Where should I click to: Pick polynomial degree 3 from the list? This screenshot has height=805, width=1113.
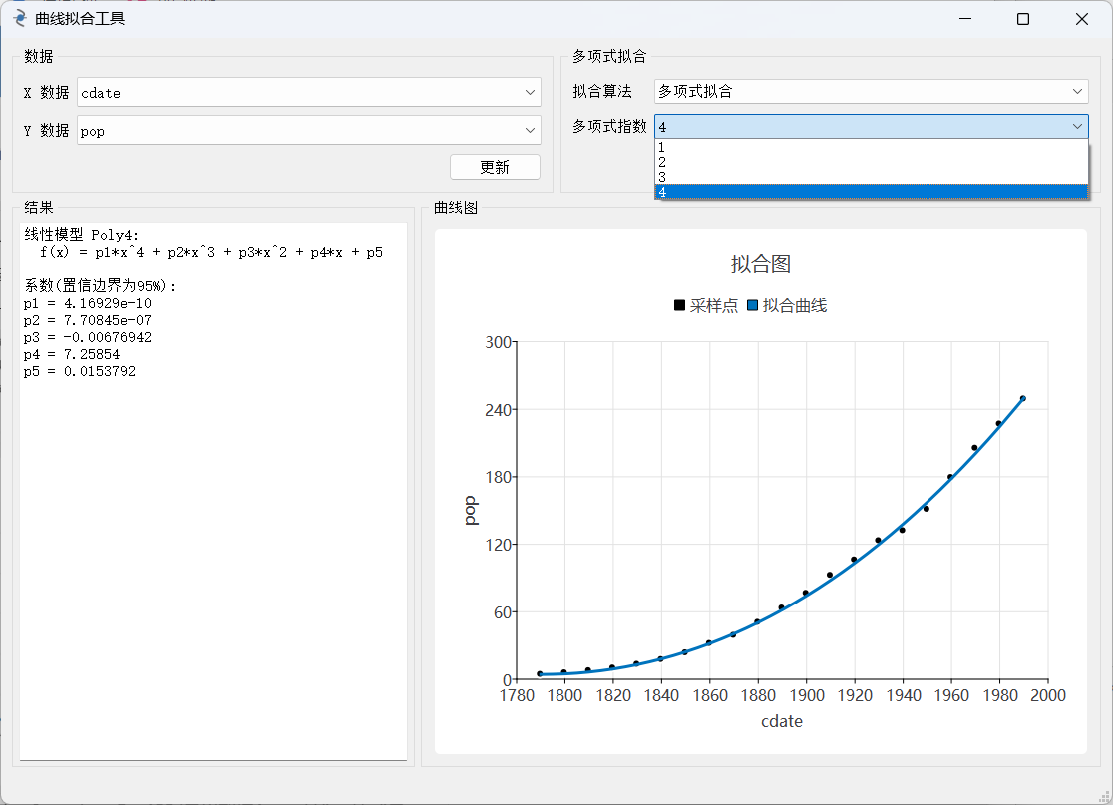coord(871,177)
